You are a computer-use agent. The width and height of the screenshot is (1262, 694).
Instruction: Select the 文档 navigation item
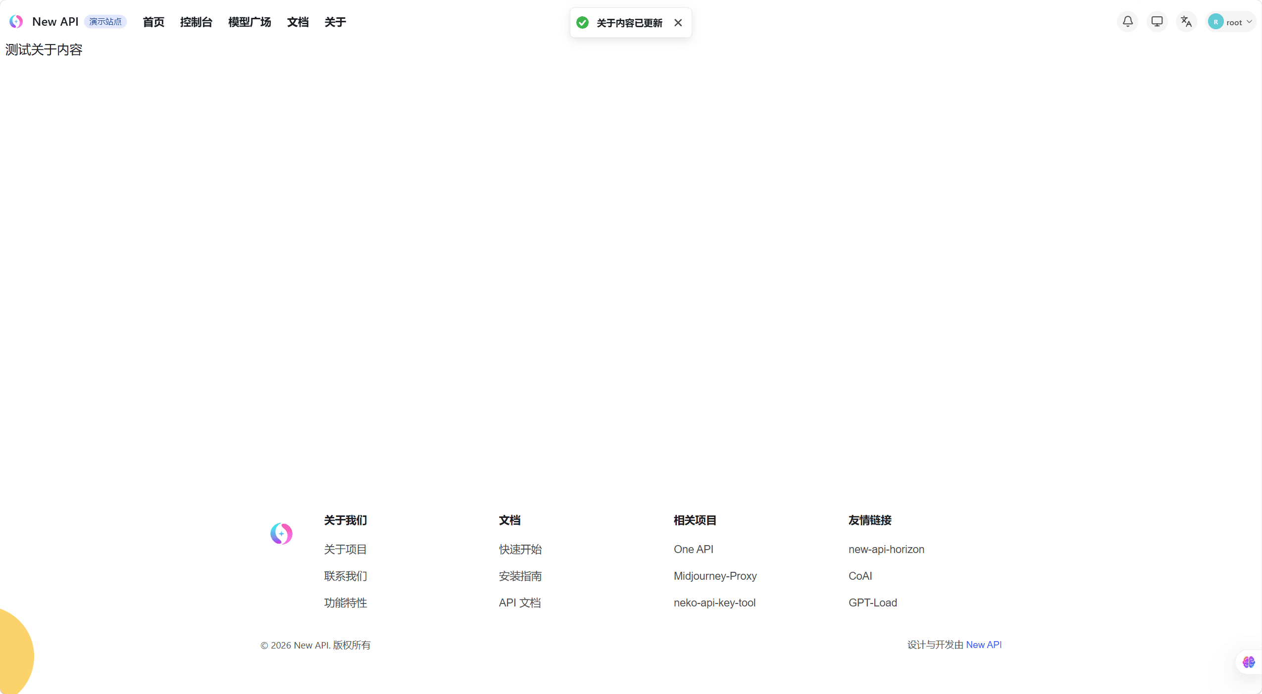(298, 22)
